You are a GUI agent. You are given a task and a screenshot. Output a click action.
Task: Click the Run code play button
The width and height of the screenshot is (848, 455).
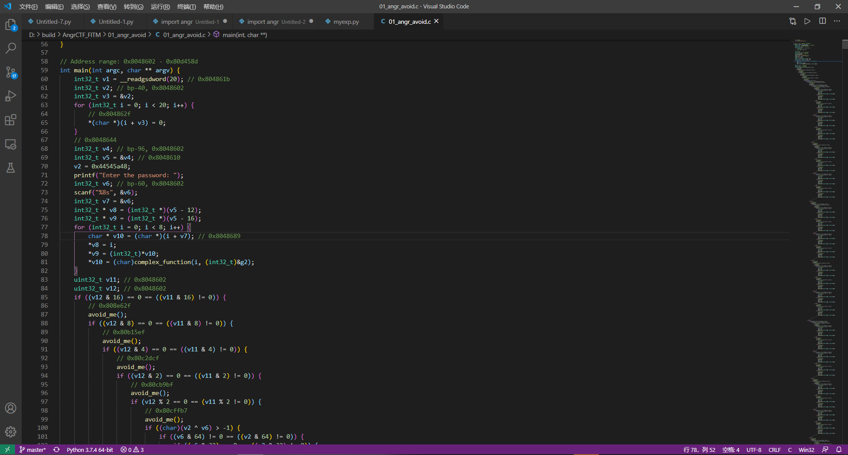[x=807, y=21]
